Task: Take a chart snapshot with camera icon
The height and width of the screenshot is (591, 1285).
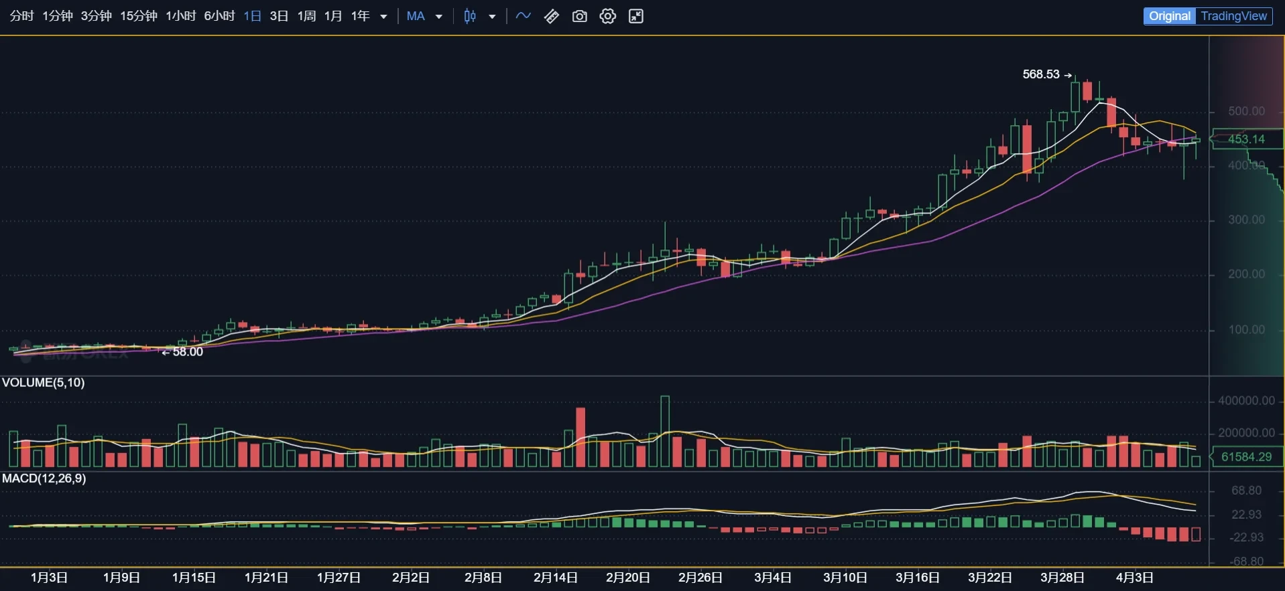Action: [x=580, y=16]
